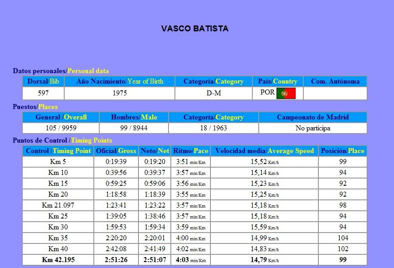Click the Ritmo/Pace column header

point(190,151)
